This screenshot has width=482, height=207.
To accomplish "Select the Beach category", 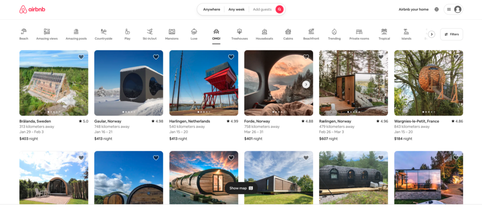I will point(24,34).
